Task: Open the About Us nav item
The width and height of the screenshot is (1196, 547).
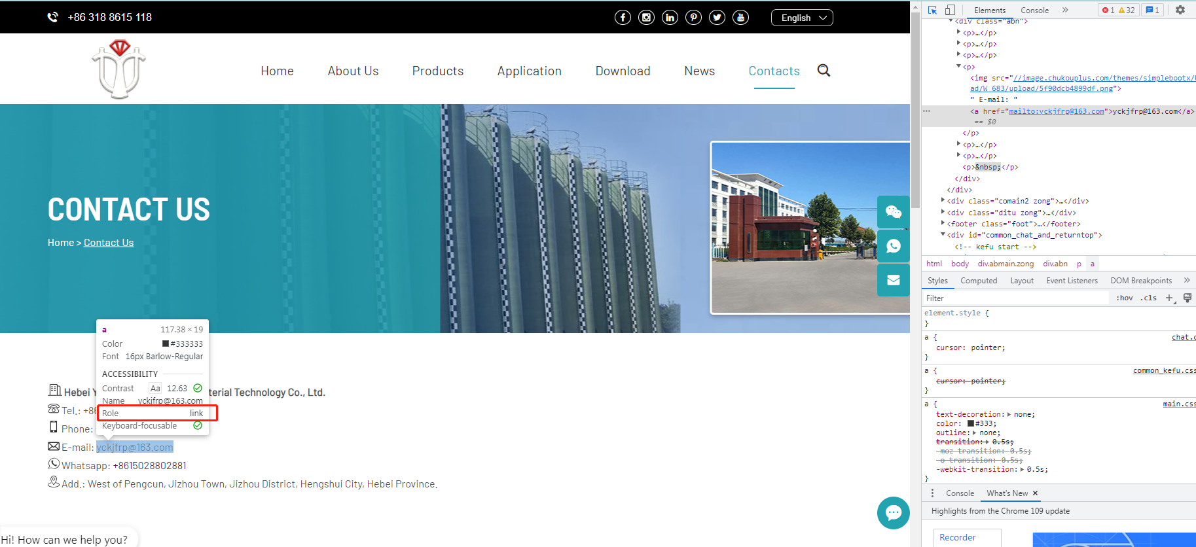Action: (x=353, y=71)
